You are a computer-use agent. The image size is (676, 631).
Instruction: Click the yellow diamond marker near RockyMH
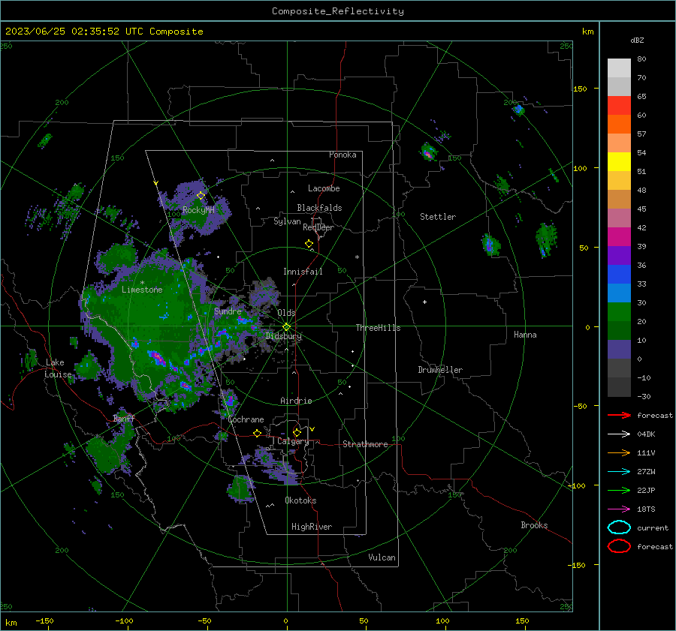point(201,196)
